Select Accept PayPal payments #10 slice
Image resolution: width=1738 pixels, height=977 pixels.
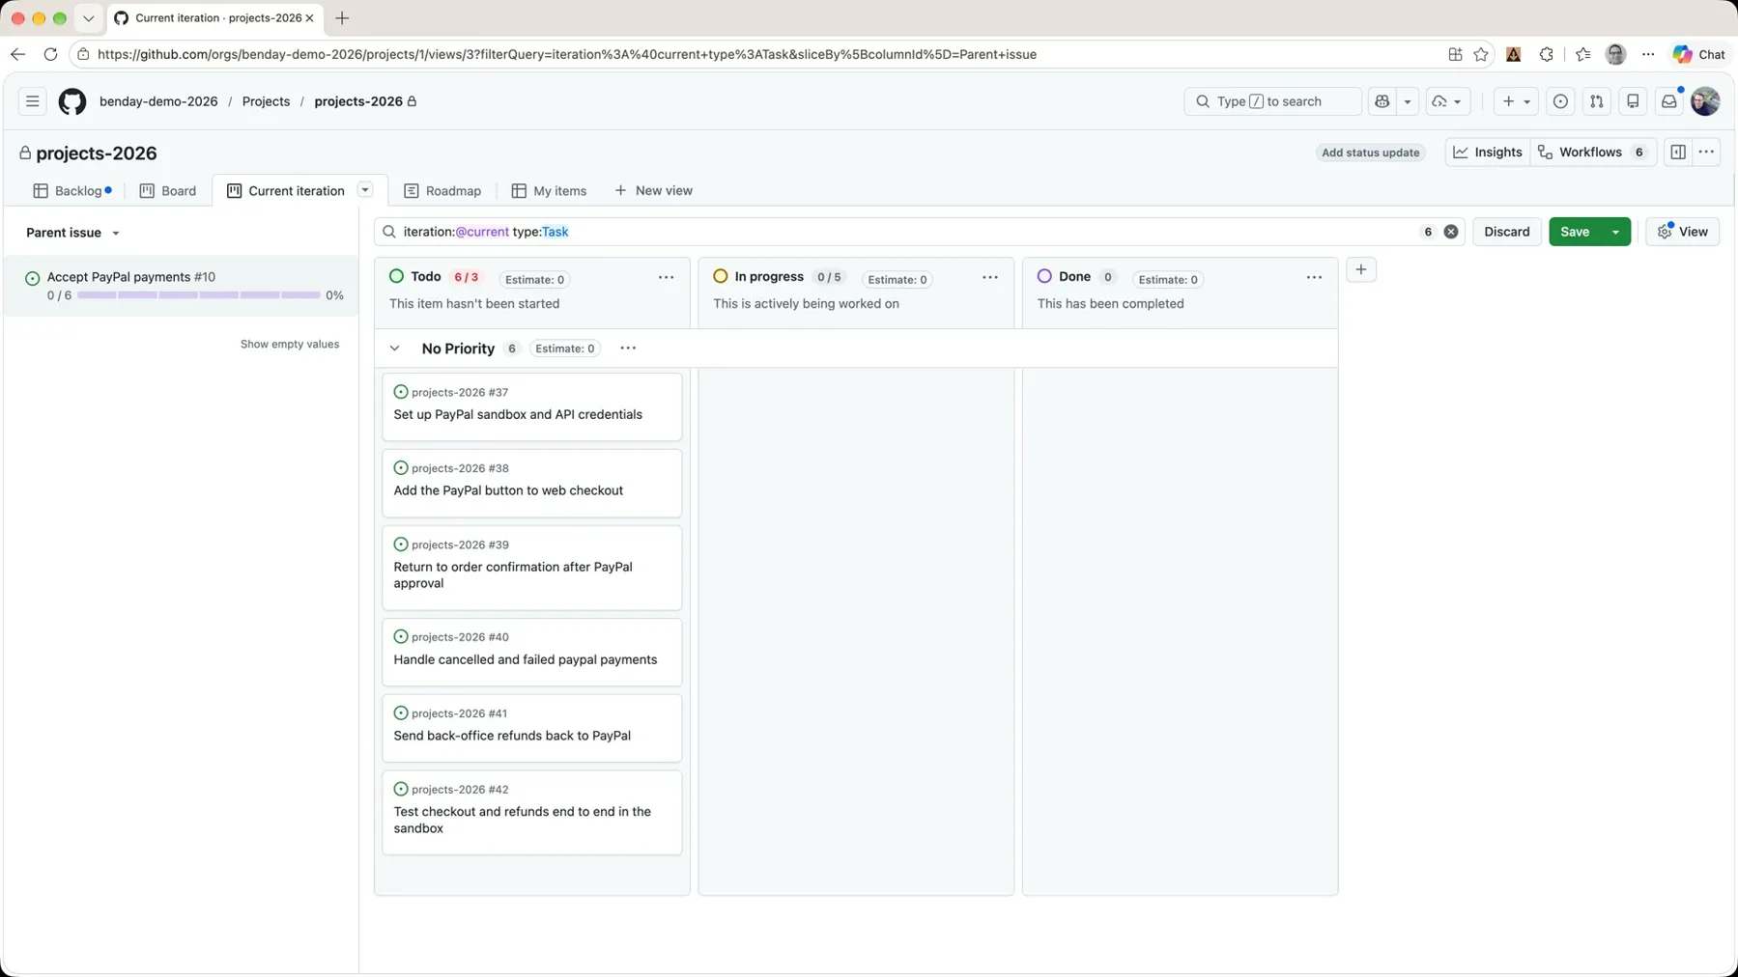click(x=182, y=286)
